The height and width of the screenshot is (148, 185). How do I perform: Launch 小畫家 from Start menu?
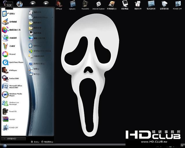pos(8,46)
